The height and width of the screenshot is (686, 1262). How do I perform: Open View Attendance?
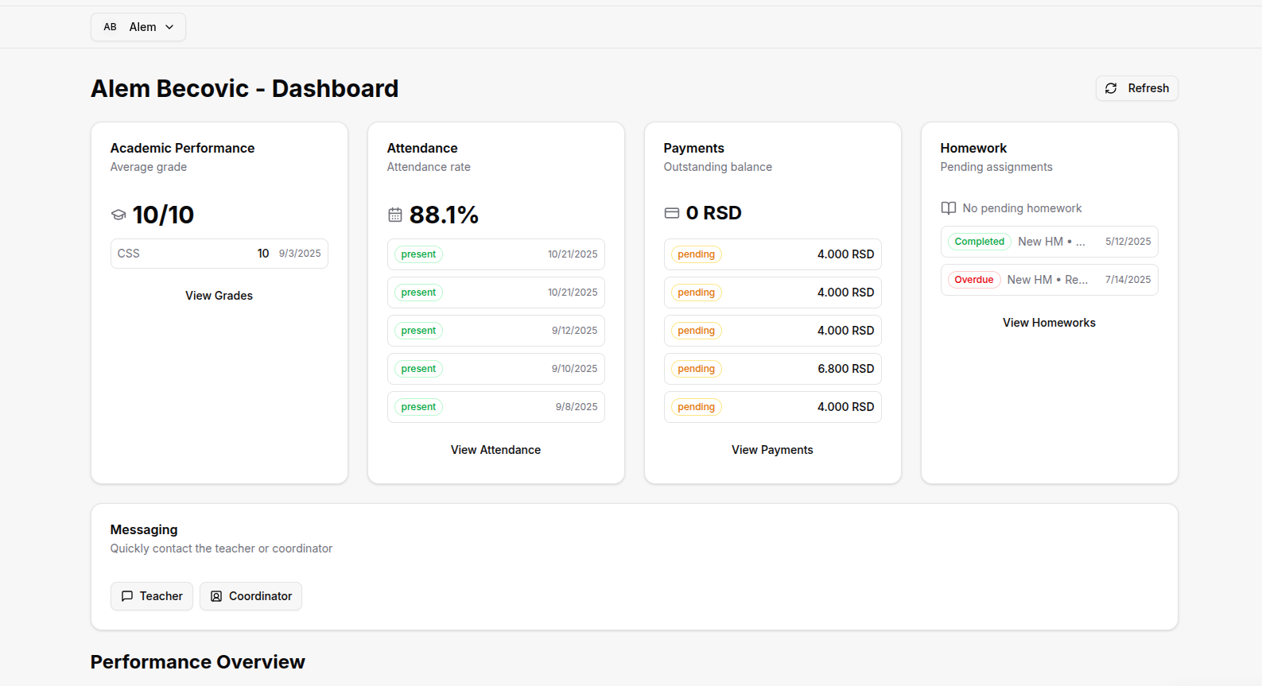[x=495, y=450]
